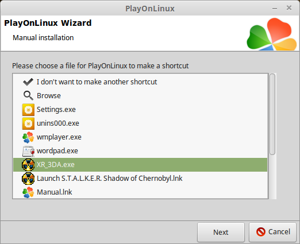Click the Manual.lnk clover icon
Viewport: 300px width, 244px height.
pyautogui.click(x=28, y=192)
